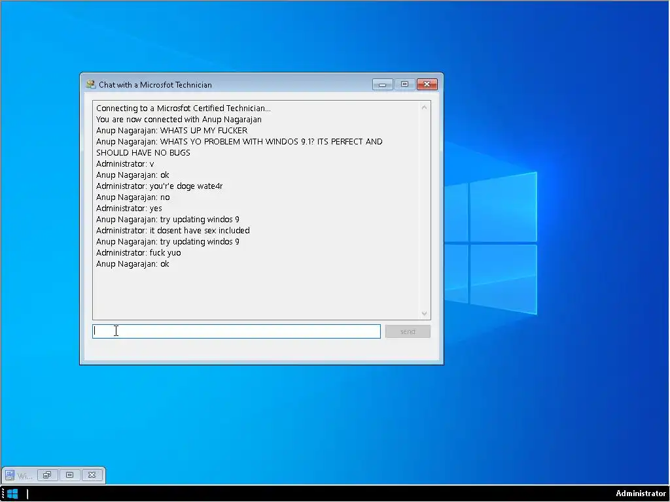
Task: Click the Administrator label in taskbar
Action: coord(641,494)
